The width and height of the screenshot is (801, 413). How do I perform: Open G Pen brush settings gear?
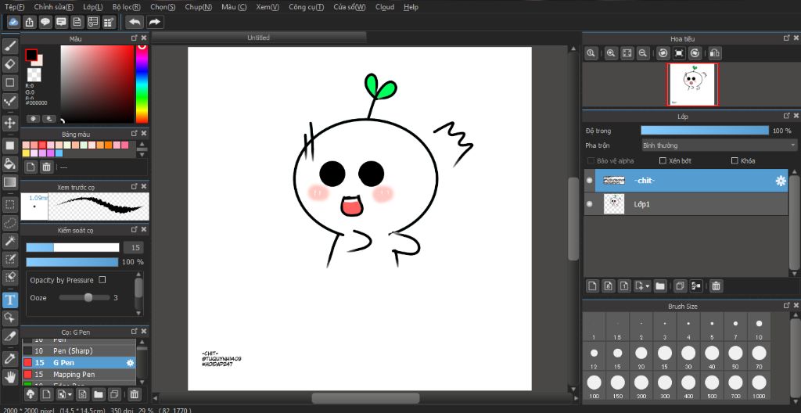tap(131, 363)
